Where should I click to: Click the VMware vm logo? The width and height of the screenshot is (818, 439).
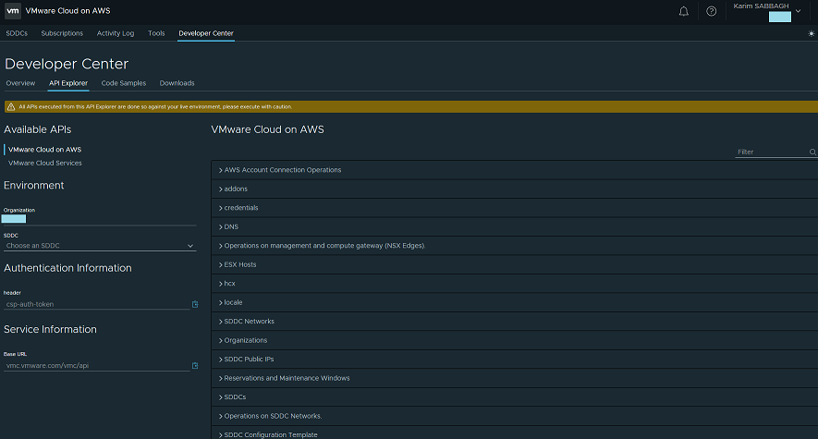[x=13, y=11]
